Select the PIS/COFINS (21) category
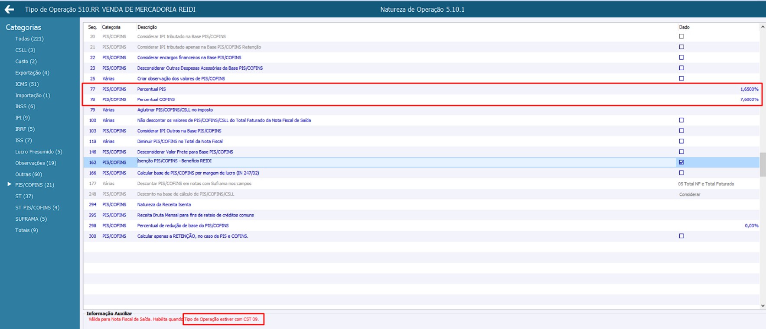Viewport: 766px width, 329px height. click(35, 185)
